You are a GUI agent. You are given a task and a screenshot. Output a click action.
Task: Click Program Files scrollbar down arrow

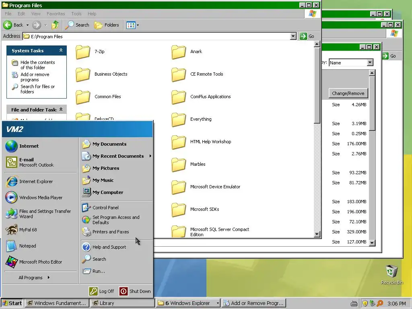pyautogui.click(x=317, y=234)
